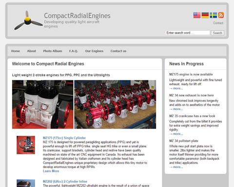The height and width of the screenshot is (187, 234).
Task: Click the photo of engines on workbench
Action: (x=115, y=104)
